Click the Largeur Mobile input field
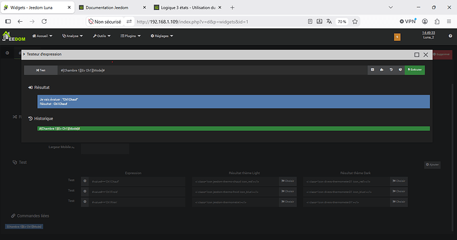Viewport: 457px width, 240px height. coord(105,148)
